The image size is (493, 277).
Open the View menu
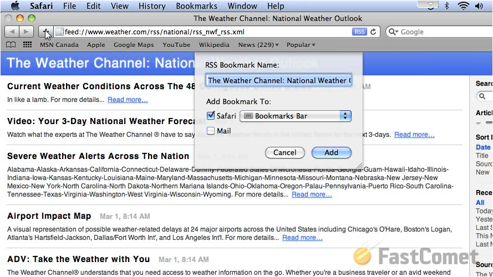(119, 6)
